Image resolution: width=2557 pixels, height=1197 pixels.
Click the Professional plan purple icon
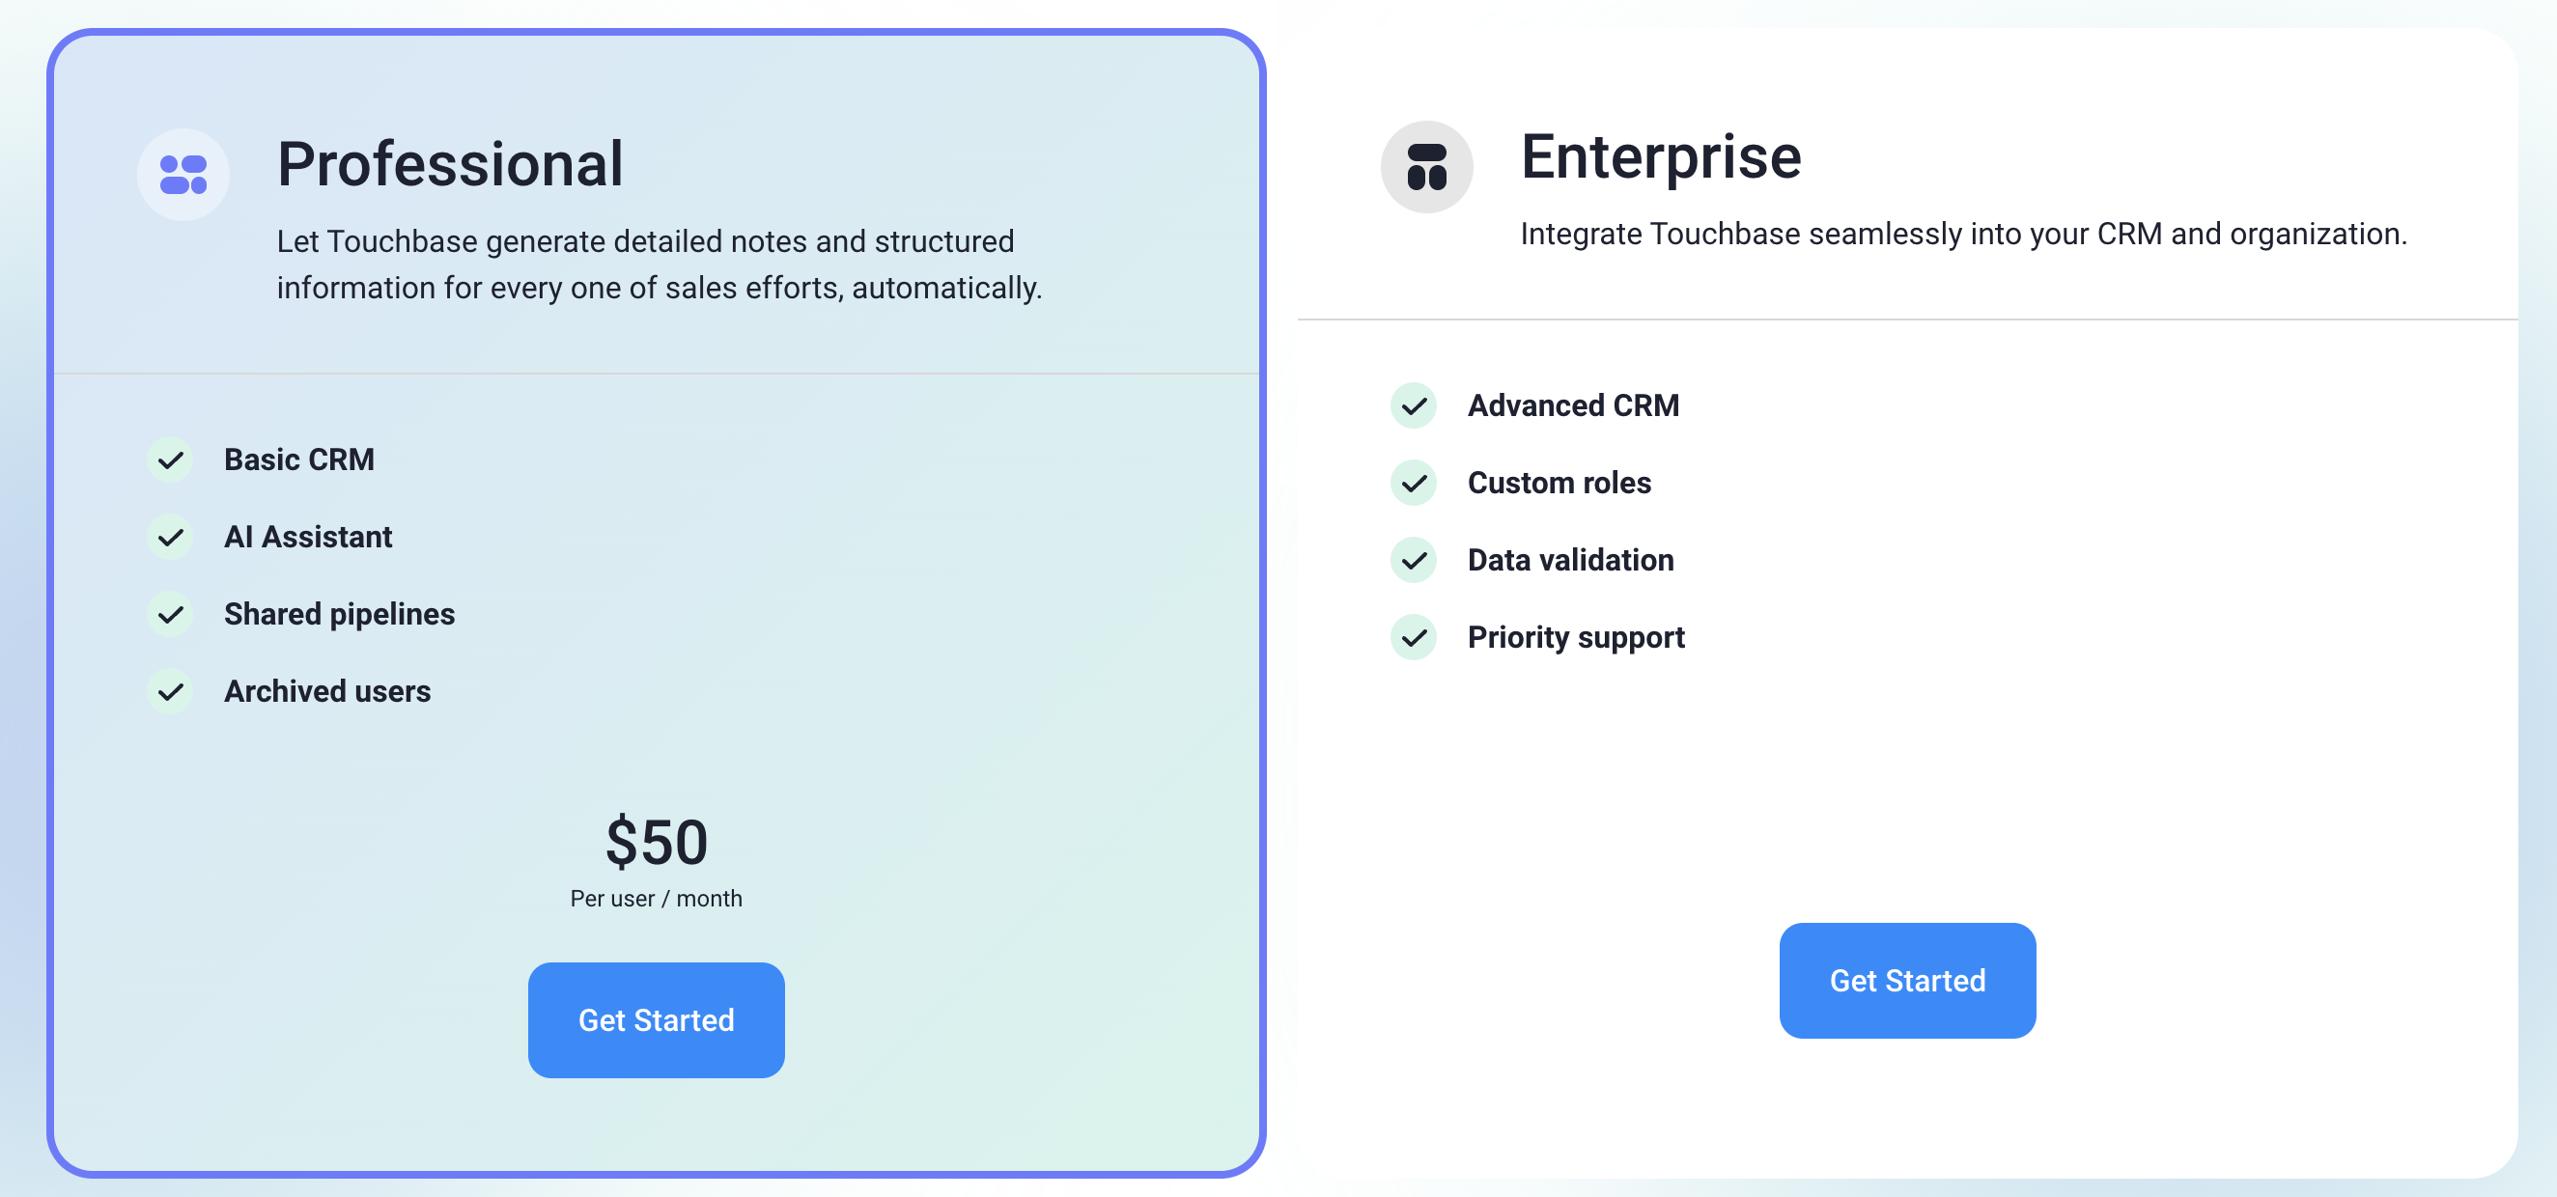[183, 175]
